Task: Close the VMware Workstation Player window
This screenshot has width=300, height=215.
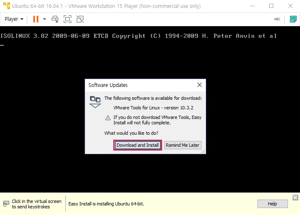Action: pyautogui.click(x=290, y=6)
